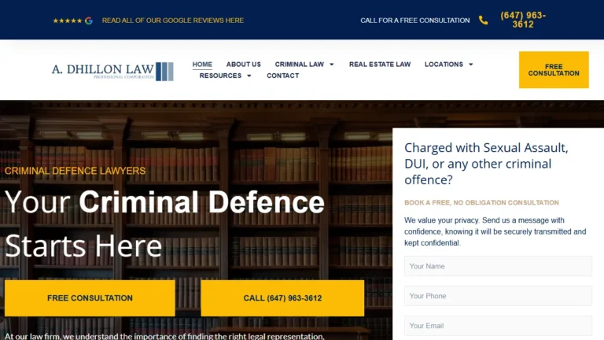
Task: Expand the Criminal Law dropdown arrow
Action: [332, 65]
